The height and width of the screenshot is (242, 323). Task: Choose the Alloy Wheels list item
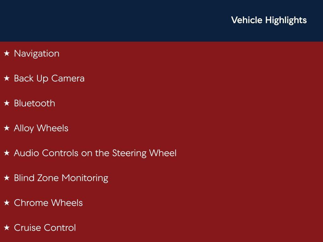[41, 128]
